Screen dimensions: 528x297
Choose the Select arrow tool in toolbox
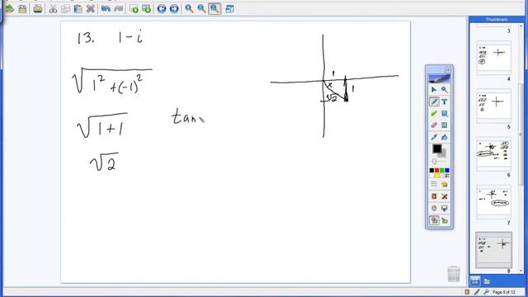point(434,90)
